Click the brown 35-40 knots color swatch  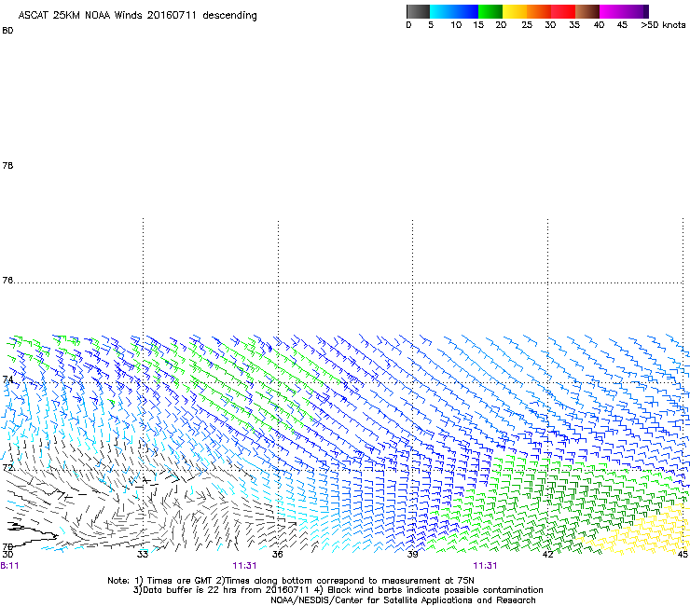click(x=587, y=11)
